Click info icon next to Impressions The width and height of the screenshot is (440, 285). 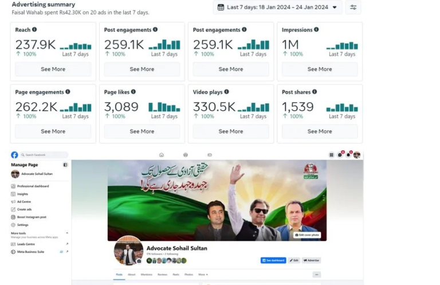point(317,30)
